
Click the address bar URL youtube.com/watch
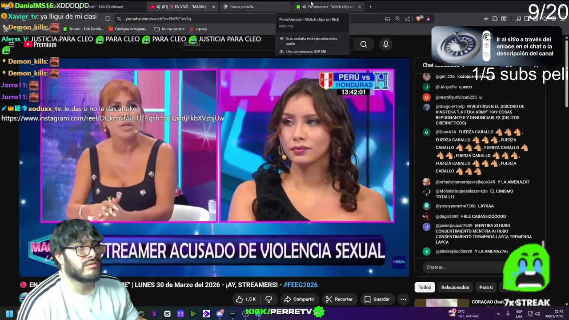[158, 19]
